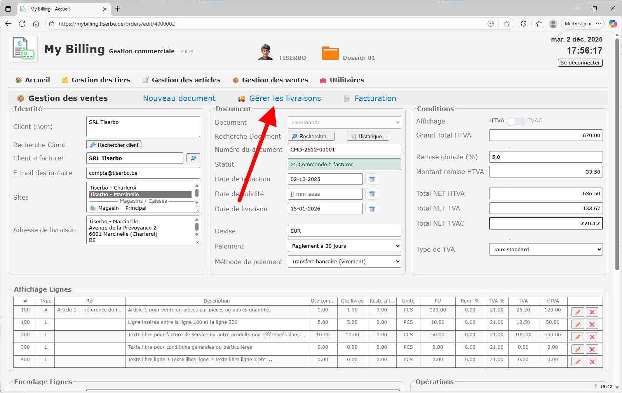
Task: Select Tiserbo - Charleroi in the Sites list
Action: 113,188
